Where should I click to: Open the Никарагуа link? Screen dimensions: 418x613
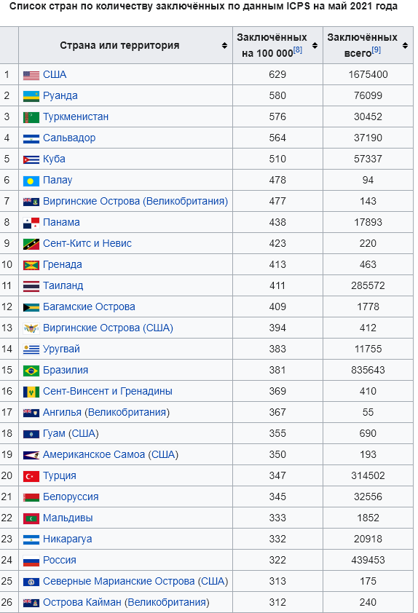67,539
